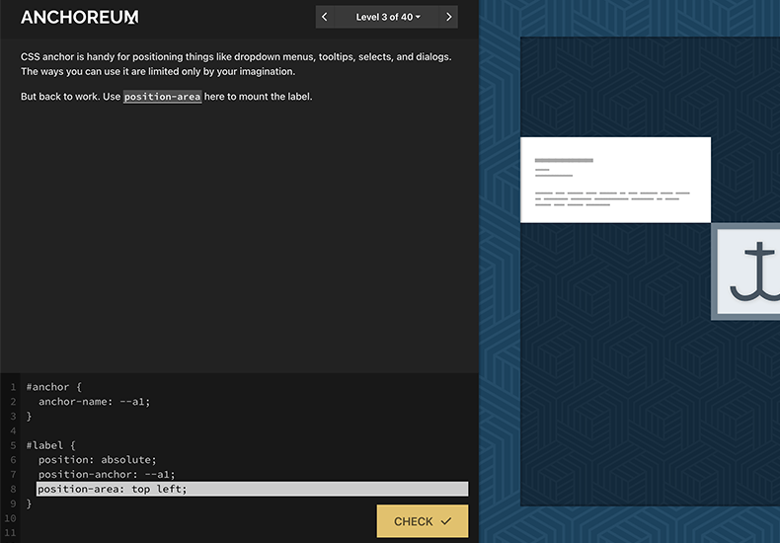Open the Level 3 of 40 dropdown

pyautogui.click(x=387, y=17)
